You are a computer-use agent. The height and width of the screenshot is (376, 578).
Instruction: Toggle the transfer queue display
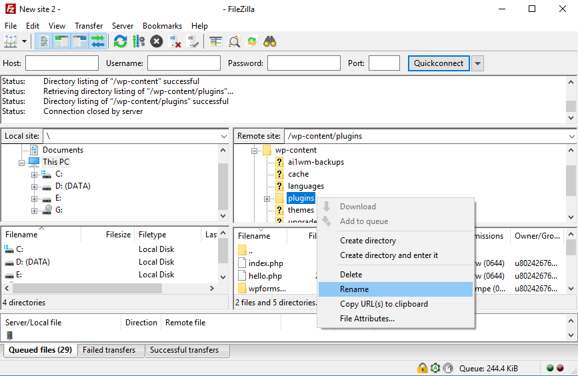click(x=98, y=41)
